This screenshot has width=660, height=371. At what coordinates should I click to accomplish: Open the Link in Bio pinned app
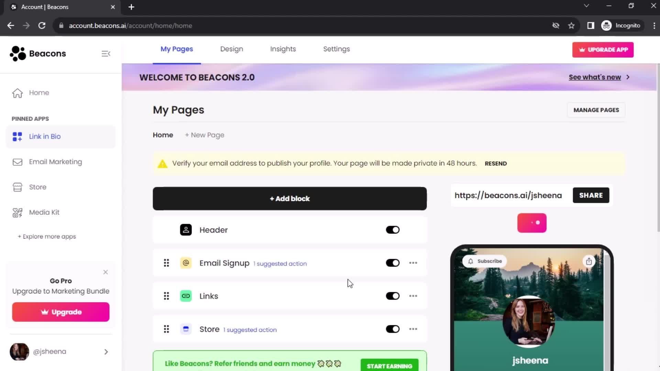(x=45, y=136)
